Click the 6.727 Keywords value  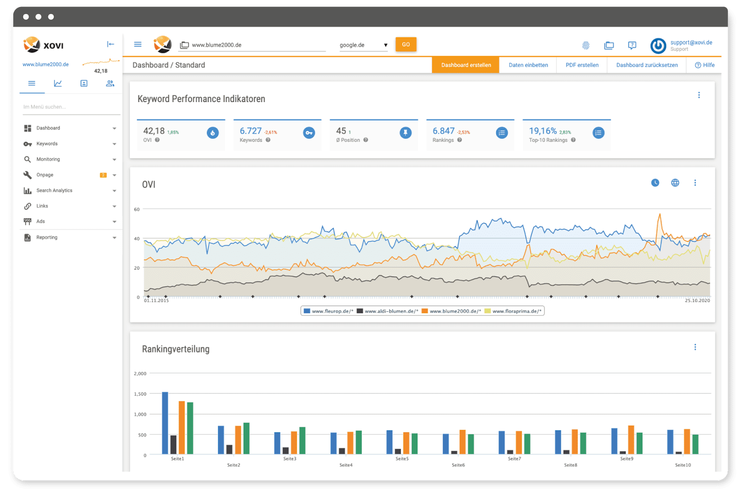250,131
